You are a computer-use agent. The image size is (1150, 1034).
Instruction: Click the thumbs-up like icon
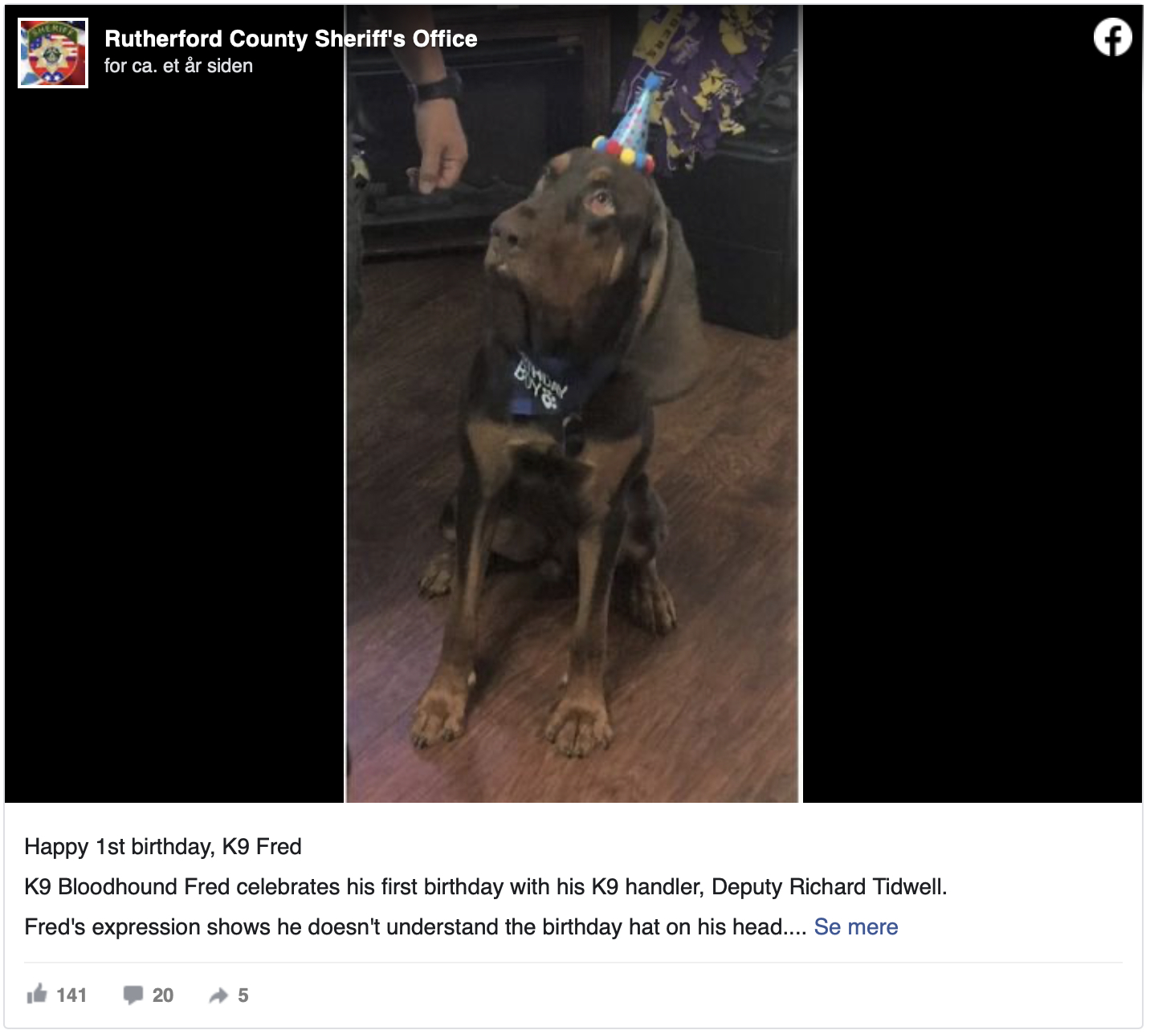(37, 995)
